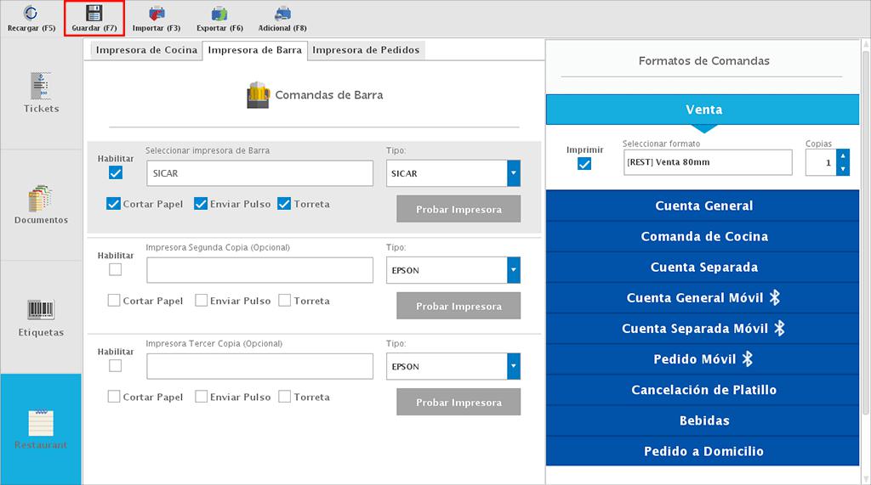Open the Tickets section in the sidebar

pyautogui.click(x=41, y=93)
